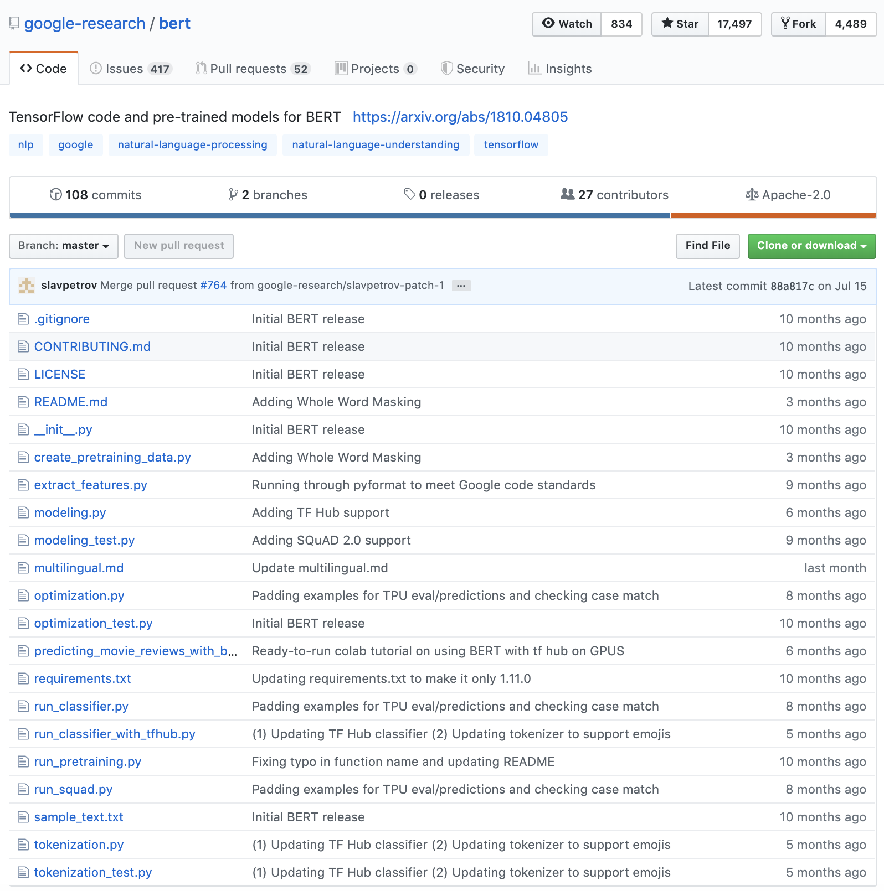Click the file icon next to .gitignore

(x=23, y=319)
